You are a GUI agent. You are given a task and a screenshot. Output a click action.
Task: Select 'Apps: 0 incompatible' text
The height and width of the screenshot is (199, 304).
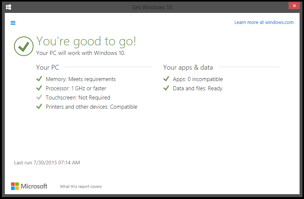[x=198, y=79]
